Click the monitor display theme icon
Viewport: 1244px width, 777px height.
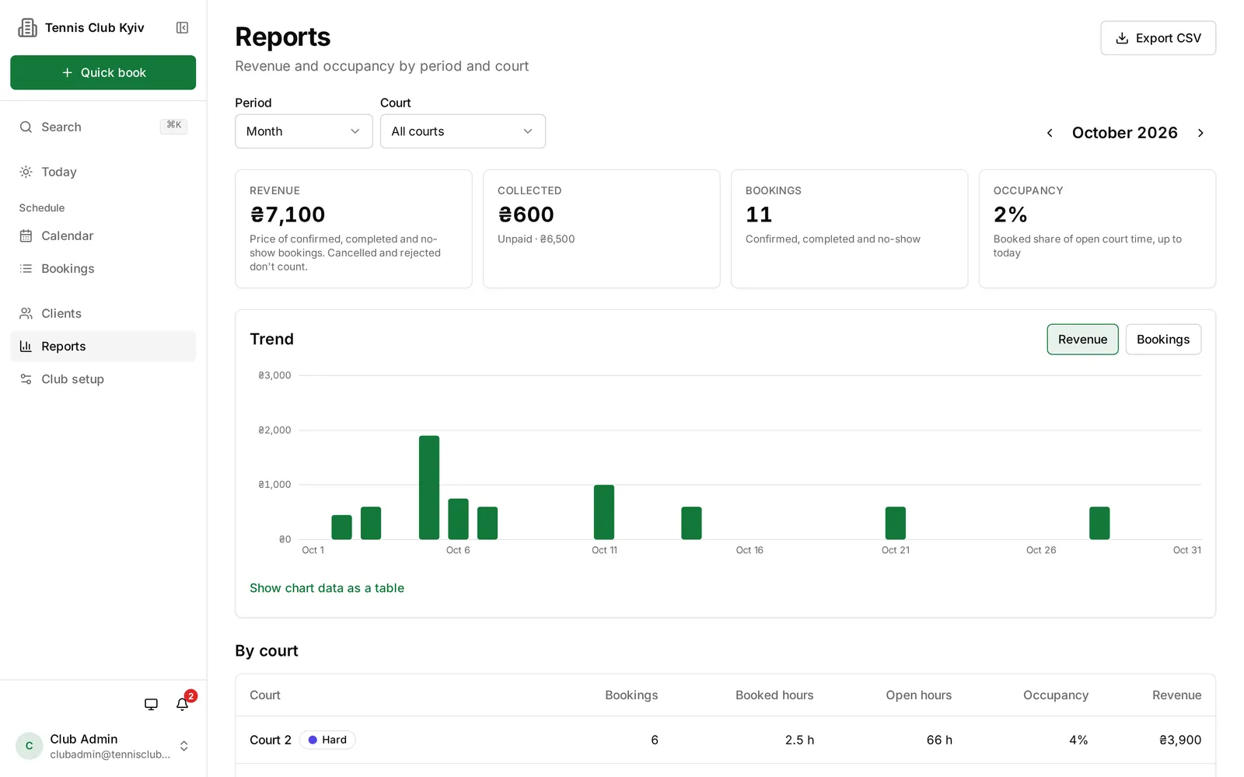coord(152,704)
